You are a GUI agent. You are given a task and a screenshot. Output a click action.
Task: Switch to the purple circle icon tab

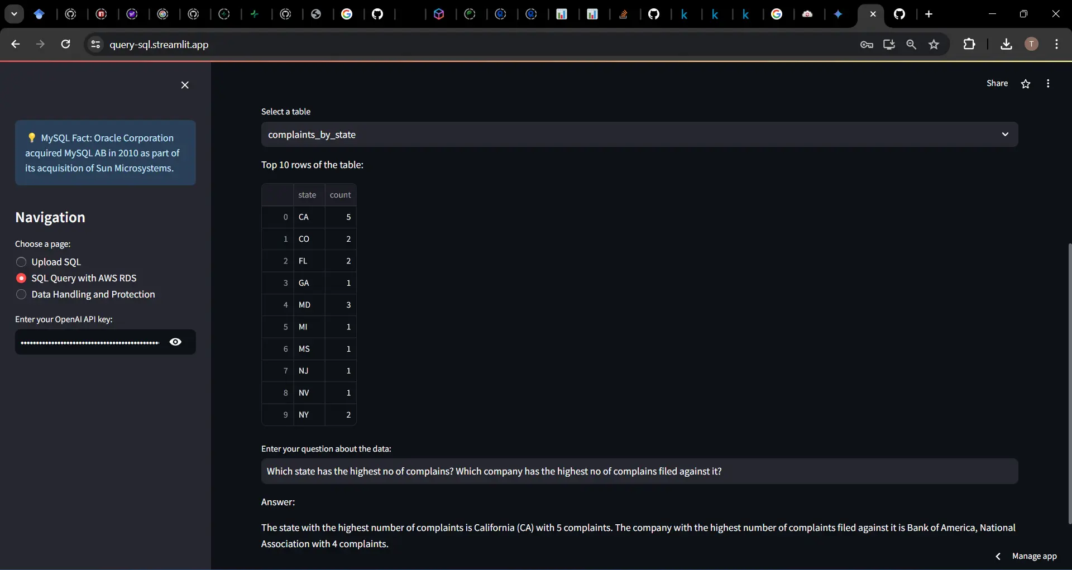(x=132, y=15)
